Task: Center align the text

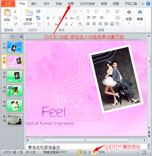Action: (x=94, y=24)
